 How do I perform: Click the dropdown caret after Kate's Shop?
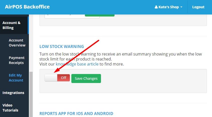click(181, 7)
